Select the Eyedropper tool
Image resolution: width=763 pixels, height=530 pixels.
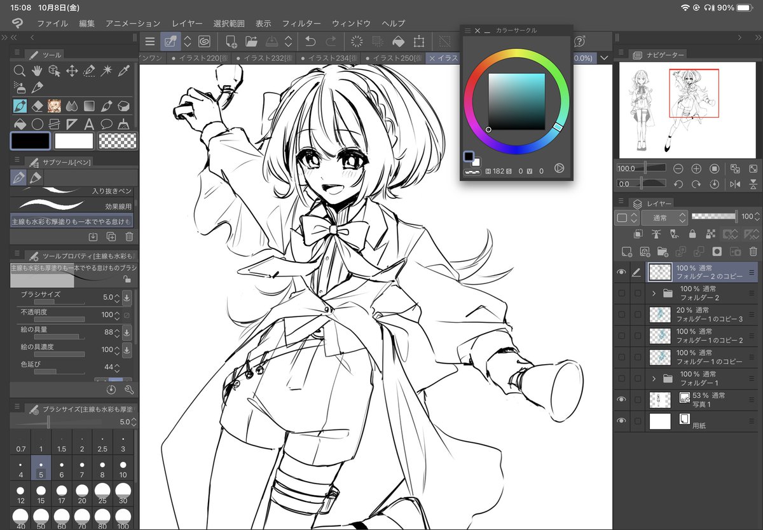[125, 71]
